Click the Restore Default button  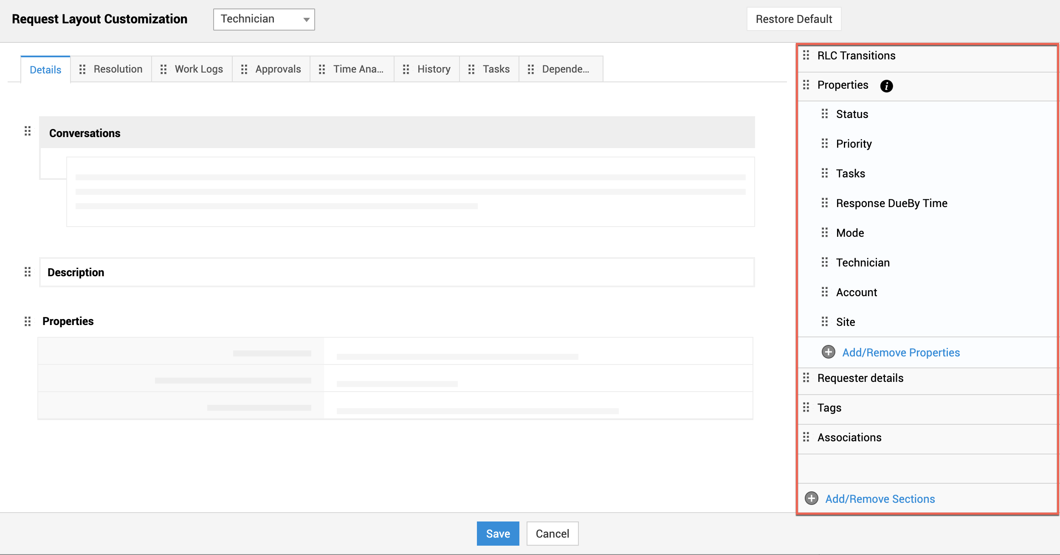794,19
